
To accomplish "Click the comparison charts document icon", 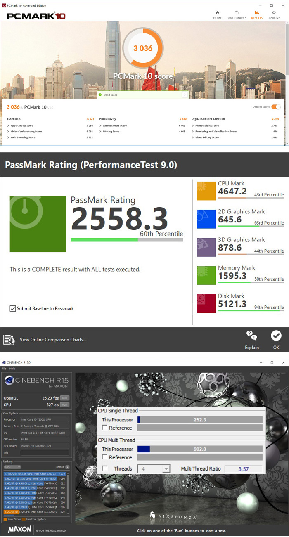I will [x=9, y=340].
